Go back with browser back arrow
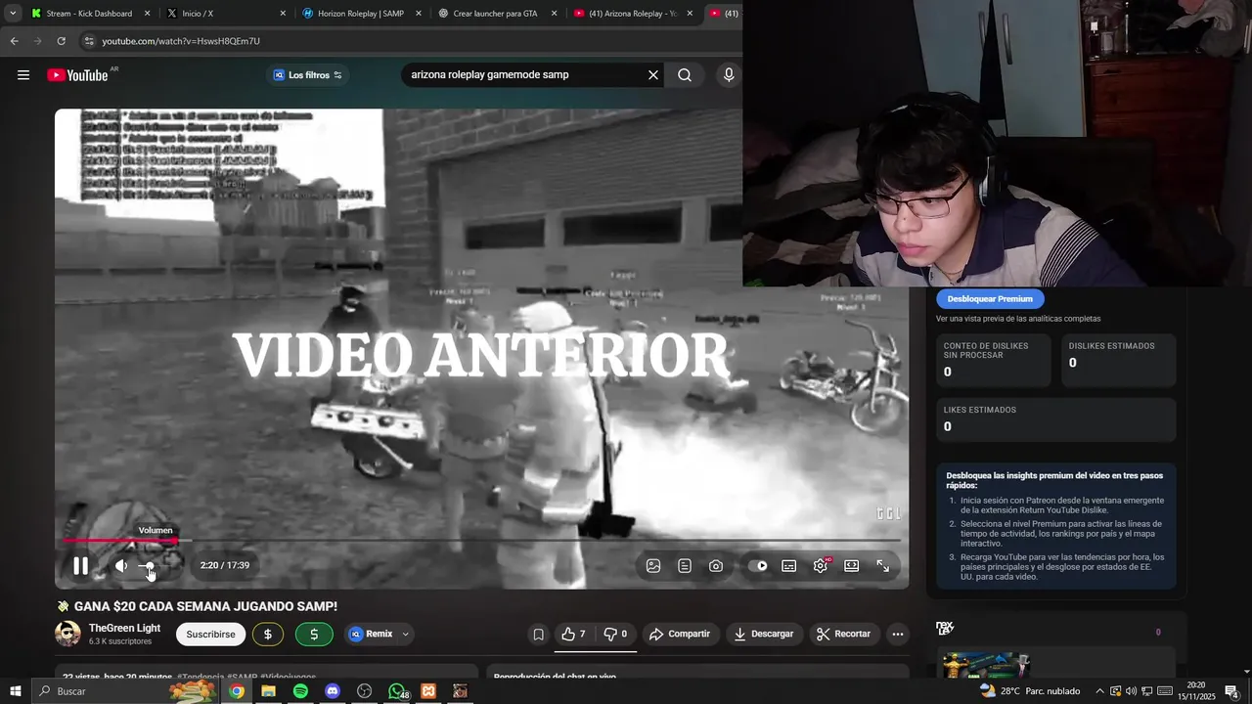 tap(14, 41)
